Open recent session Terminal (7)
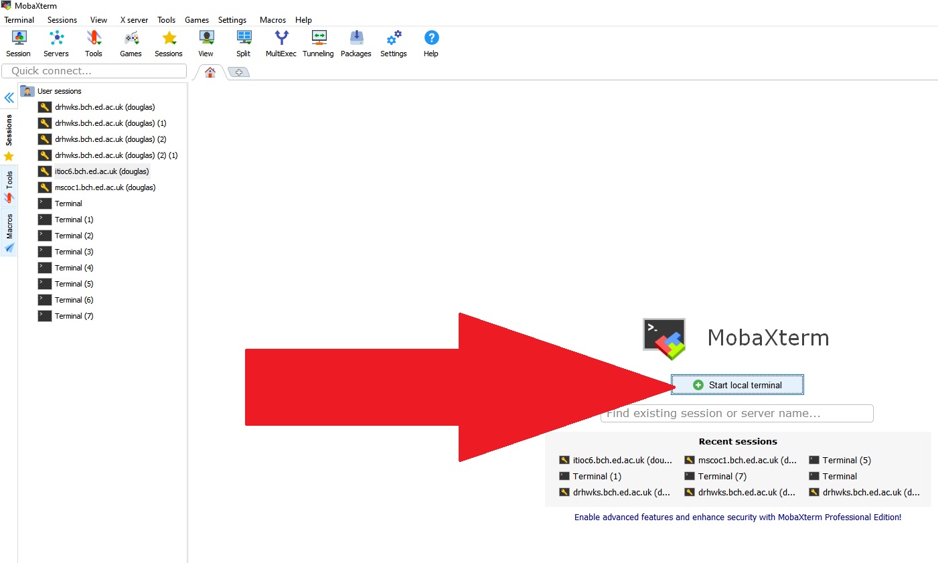The image size is (938, 563). (715, 476)
